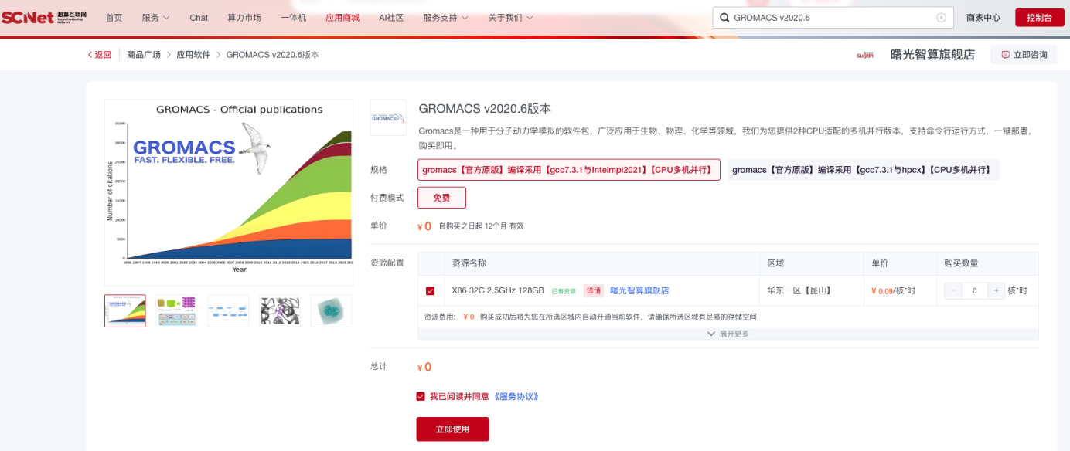Click the plus icon to increase quantity
The height and width of the screenshot is (451, 1070).
997,291
